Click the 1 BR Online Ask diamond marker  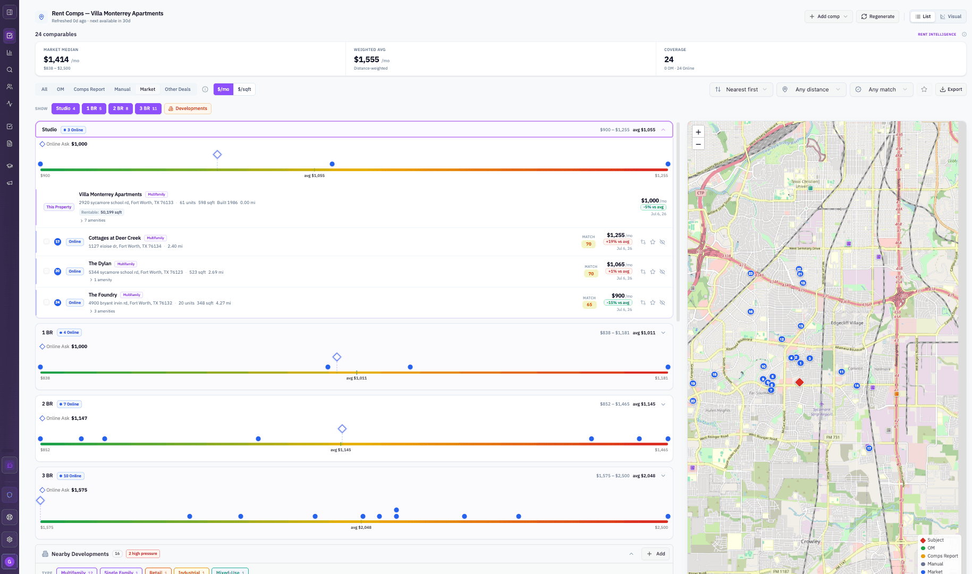tap(337, 357)
